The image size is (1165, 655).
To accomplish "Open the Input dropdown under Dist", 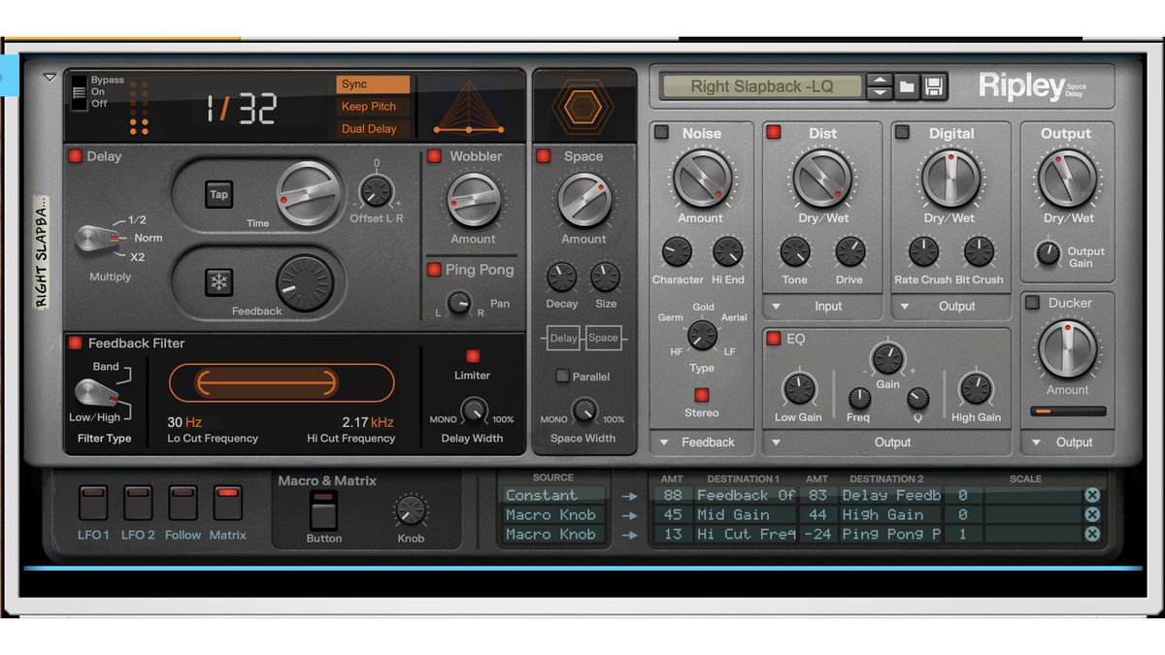I will [821, 307].
